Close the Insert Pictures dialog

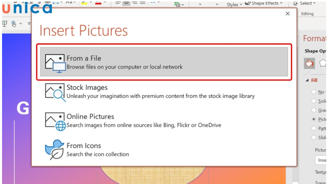(x=288, y=13)
